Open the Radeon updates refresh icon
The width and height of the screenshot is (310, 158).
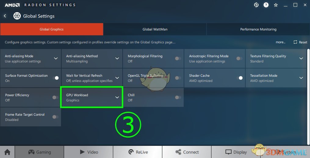[x=256, y=5]
